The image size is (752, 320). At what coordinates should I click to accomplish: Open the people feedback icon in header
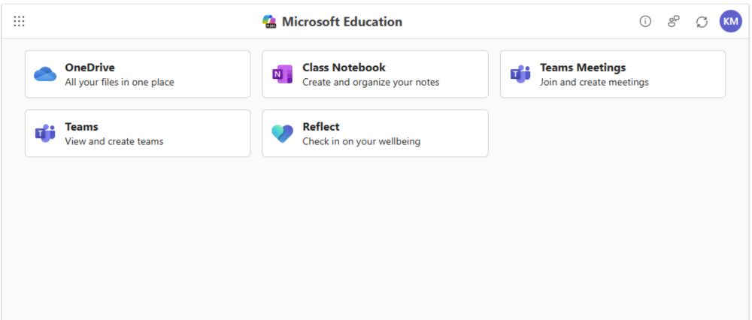point(673,22)
